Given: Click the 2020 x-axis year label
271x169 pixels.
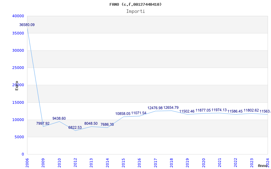Looking at the screenshot, I should pos(204,163).
